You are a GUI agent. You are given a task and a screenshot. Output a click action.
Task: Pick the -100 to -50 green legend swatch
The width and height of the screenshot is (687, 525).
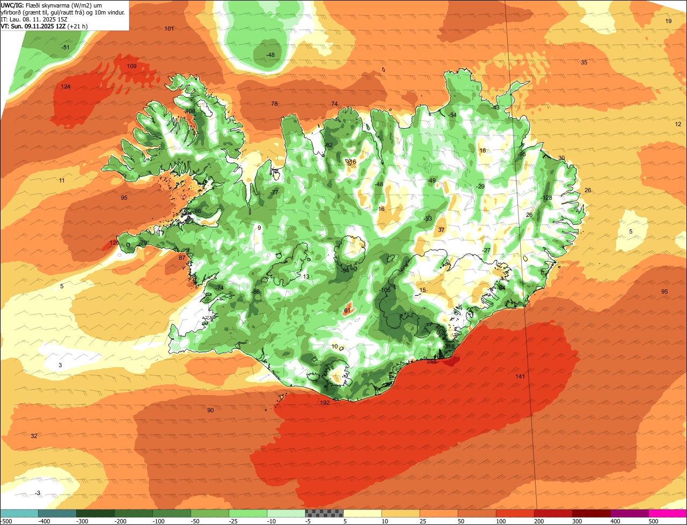(x=172, y=513)
